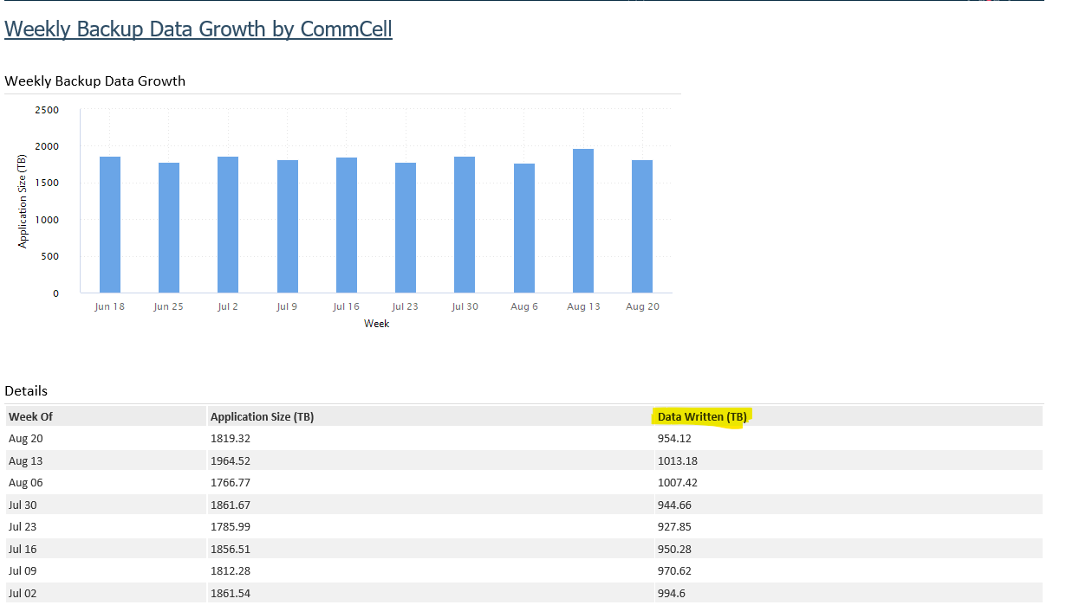Select application size value 1819.32
Screen dimensions: 1079x605
(x=231, y=438)
